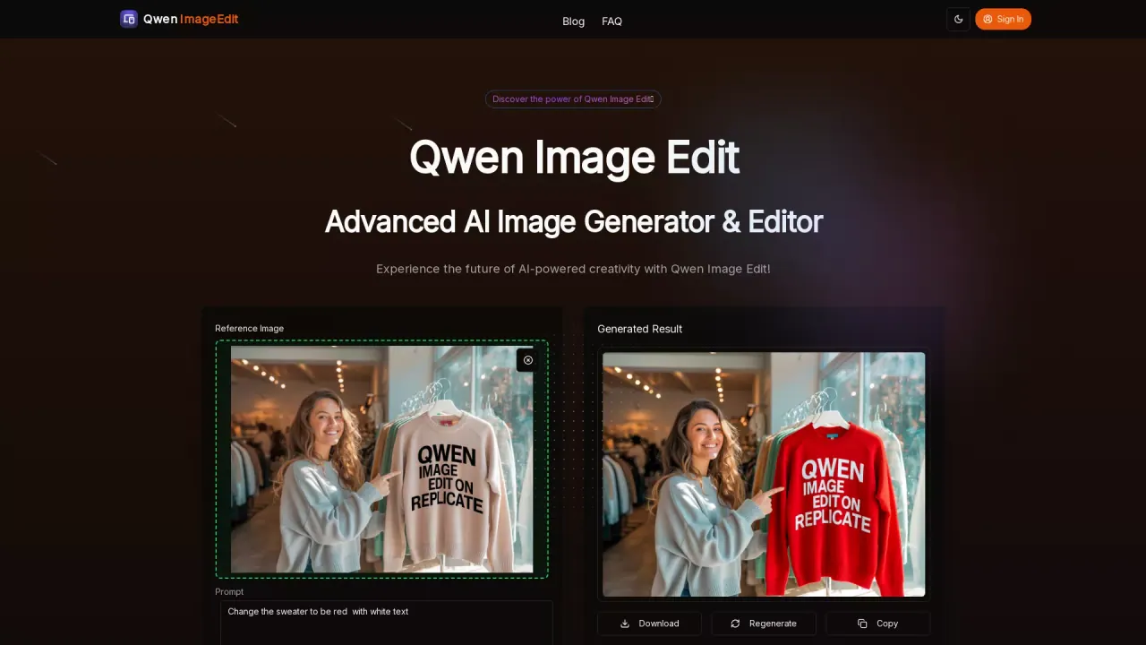Click the 'Generated Result' label
1146x645 pixels.
(640, 329)
